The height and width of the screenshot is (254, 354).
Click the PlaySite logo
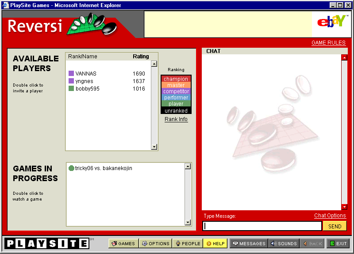point(47,243)
